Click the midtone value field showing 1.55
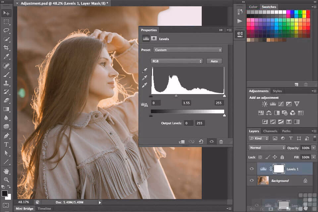This screenshot has width=318, height=212. 186,103
